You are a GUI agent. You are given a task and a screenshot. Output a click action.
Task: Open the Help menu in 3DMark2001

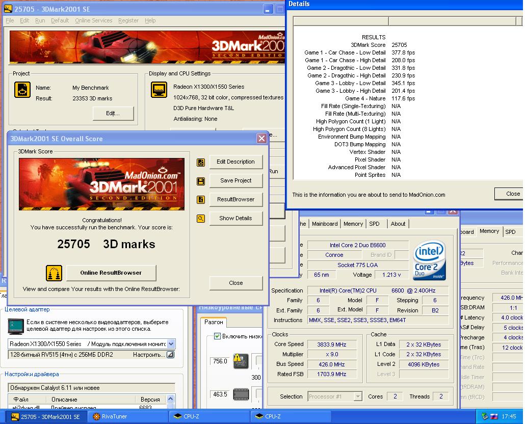[150, 20]
